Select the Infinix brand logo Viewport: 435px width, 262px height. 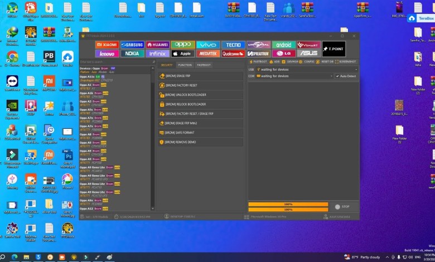158,54
